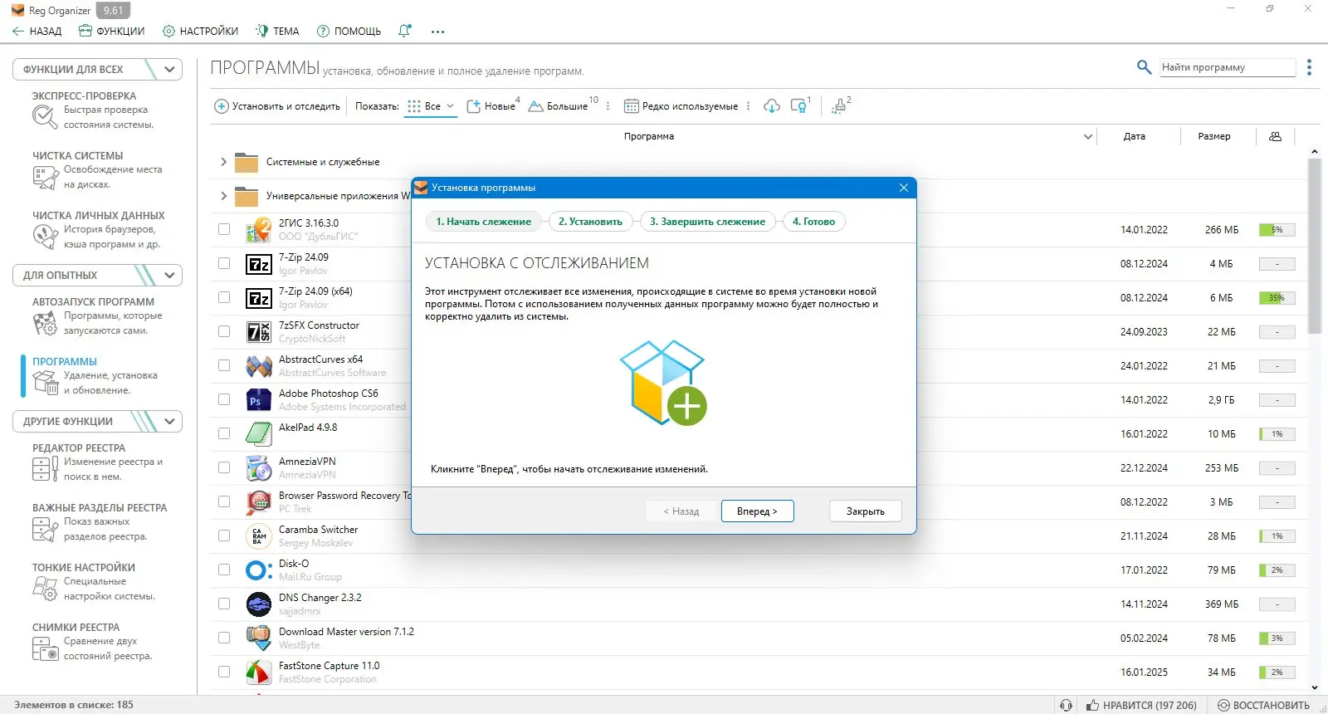
Task: Click the 3% usage bar for Download Master
Action: tap(1277, 638)
